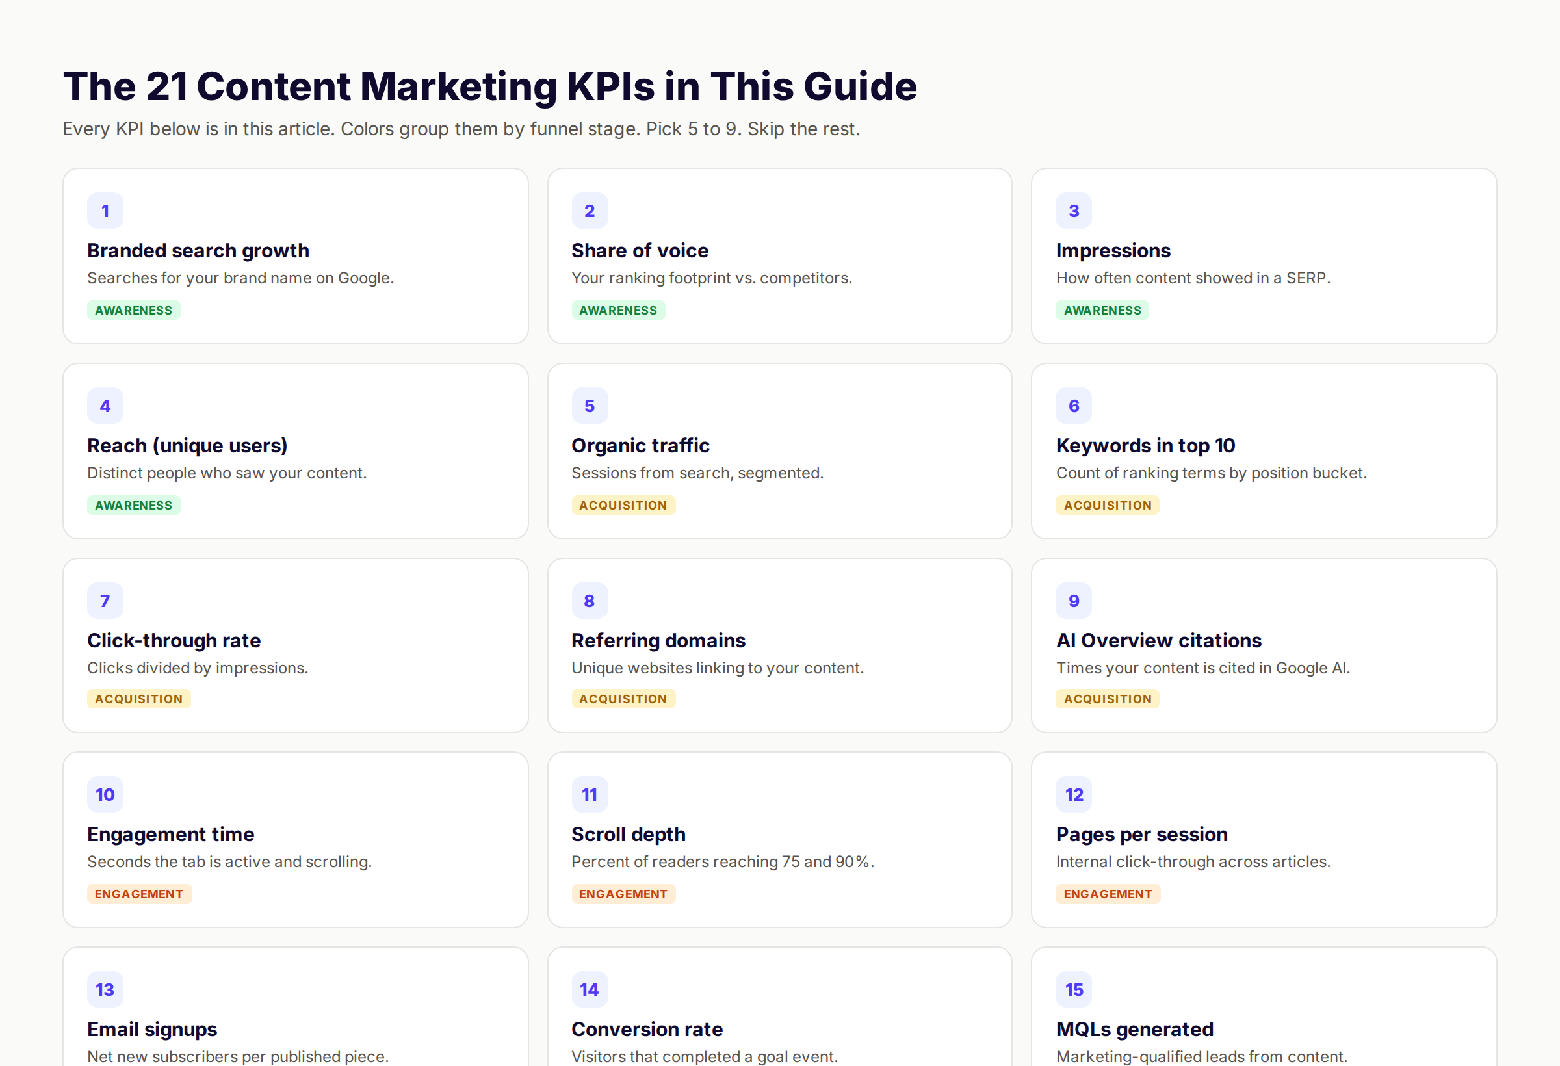The height and width of the screenshot is (1066, 1560).
Task: Click 'Distinct people who saw your content.'
Action: pyautogui.click(x=227, y=473)
